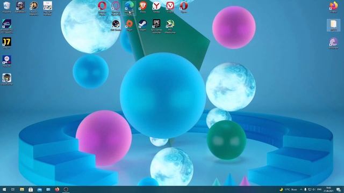344x193 pixels.
Task: Launch the OBS Studio shortcut
Action: 116,25
